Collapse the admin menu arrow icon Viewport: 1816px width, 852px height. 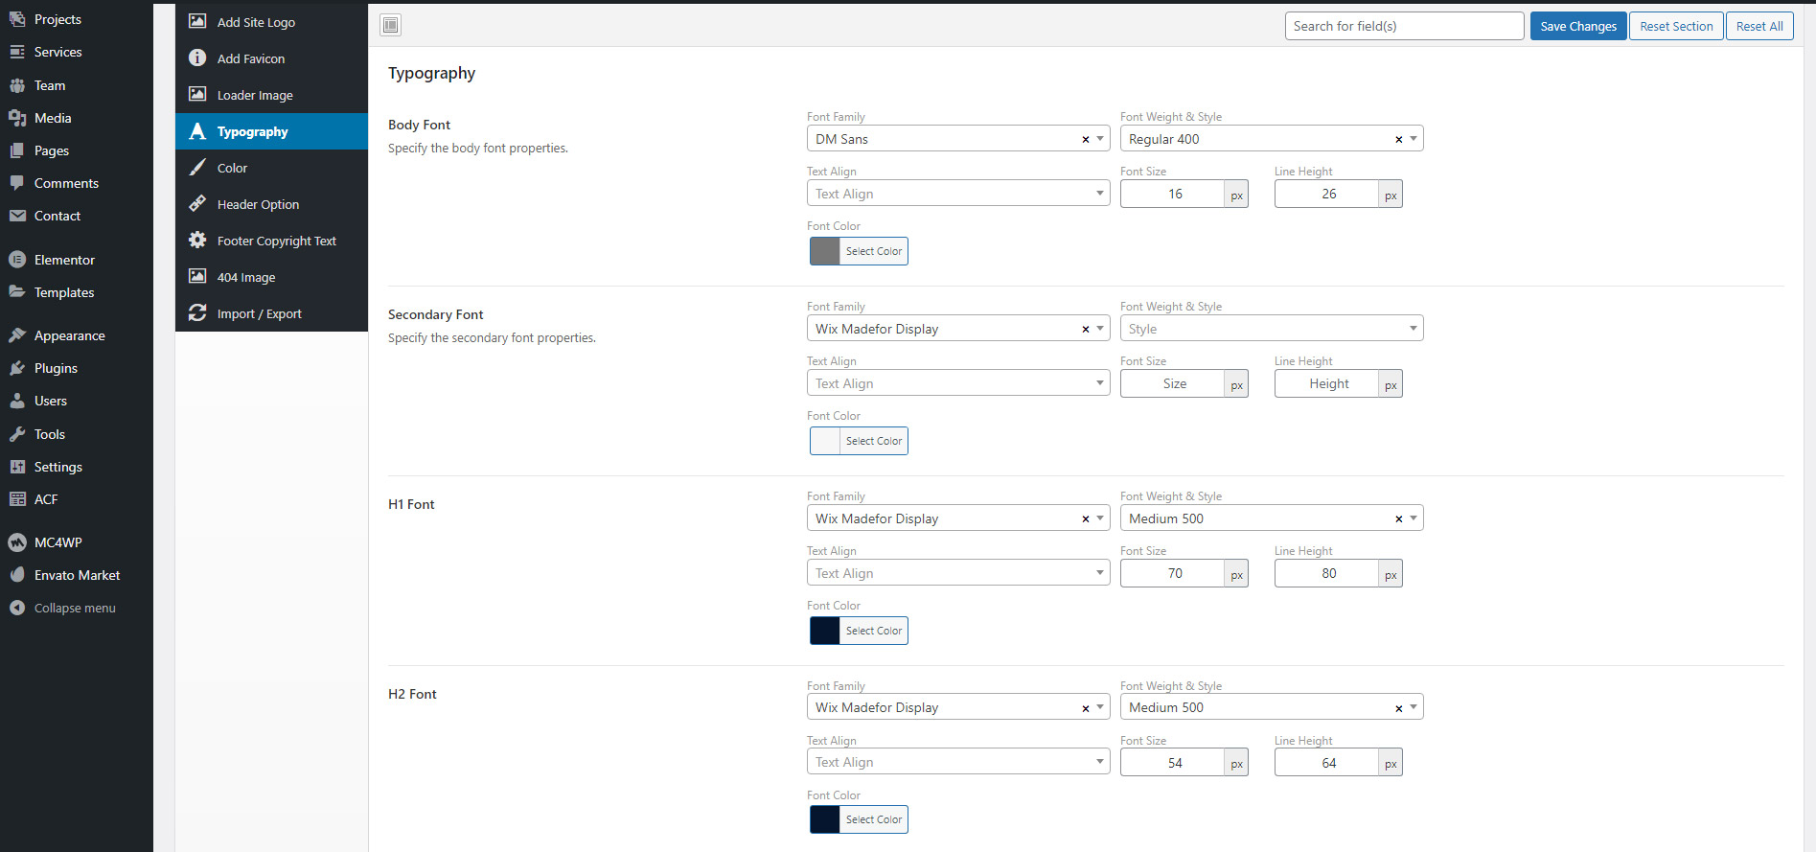17,608
